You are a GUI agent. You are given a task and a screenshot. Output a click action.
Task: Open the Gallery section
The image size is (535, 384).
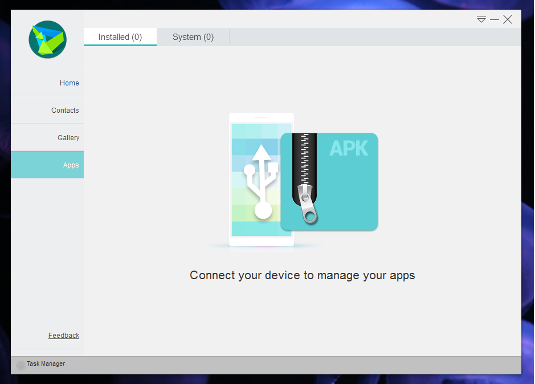47,137
